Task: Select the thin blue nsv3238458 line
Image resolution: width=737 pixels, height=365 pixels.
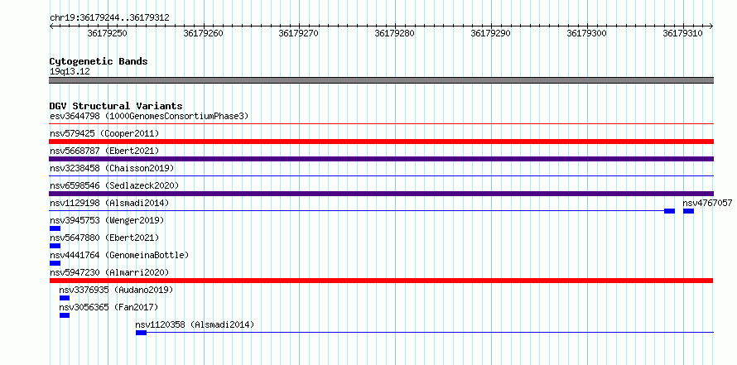Action: [x=382, y=176]
